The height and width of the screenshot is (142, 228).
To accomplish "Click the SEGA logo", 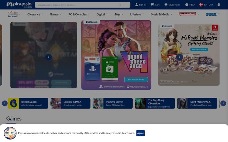I will tap(211, 14).
